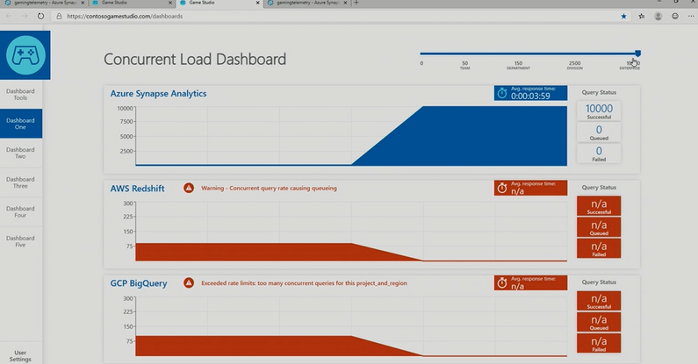Bookmark page with the favorites star icon
The image size is (698, 364).
point(624,16)
